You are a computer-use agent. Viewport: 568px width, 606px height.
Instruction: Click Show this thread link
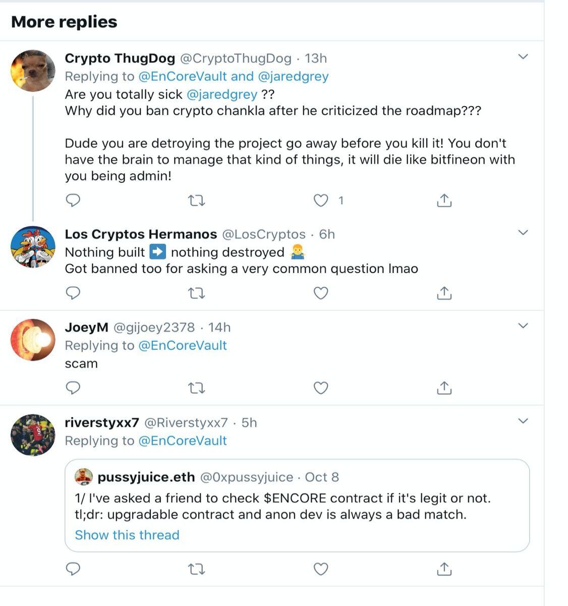127,535
